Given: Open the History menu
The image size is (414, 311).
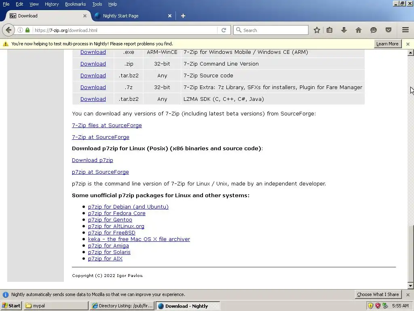Looking at the screenshot, I should [51, 4].
